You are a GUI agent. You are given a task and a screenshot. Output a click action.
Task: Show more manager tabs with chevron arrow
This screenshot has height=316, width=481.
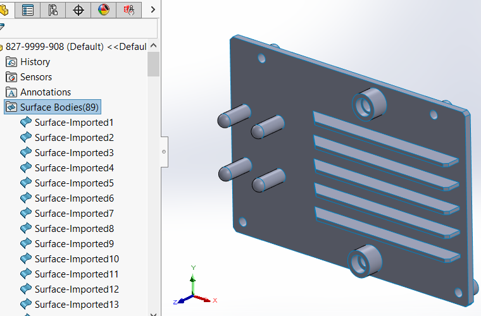(153, 10)
